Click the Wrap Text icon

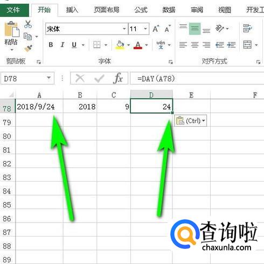pos(247,28)
